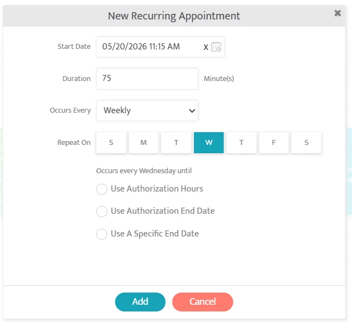Click the Minute(s) label
The height and width of the screenshot is (322, 352).
tap(219, 78)
